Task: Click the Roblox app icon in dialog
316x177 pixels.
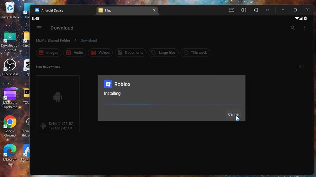Action: click(108, 84)
